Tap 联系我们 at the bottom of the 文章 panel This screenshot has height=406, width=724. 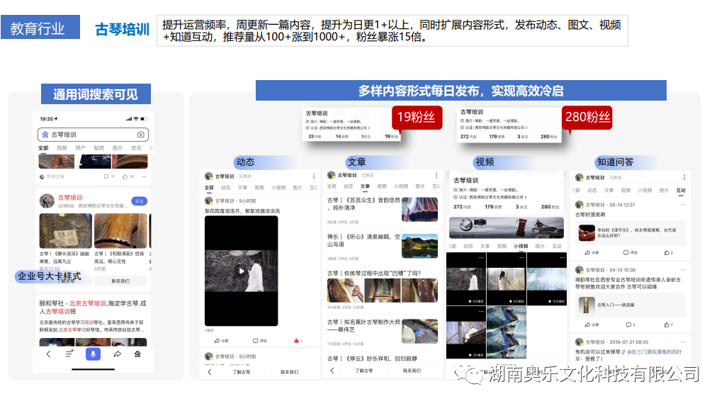(412, 371)
